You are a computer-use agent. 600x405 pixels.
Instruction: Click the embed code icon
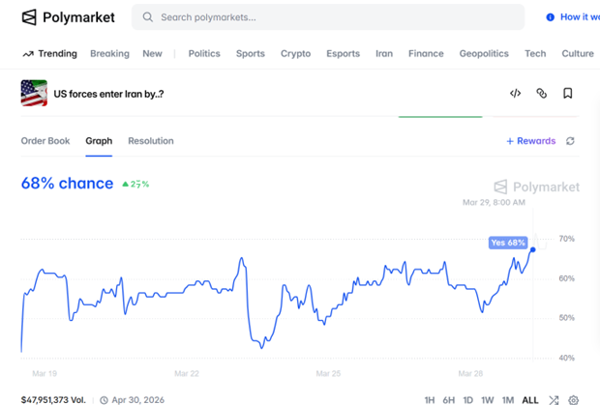pos(515,94)
